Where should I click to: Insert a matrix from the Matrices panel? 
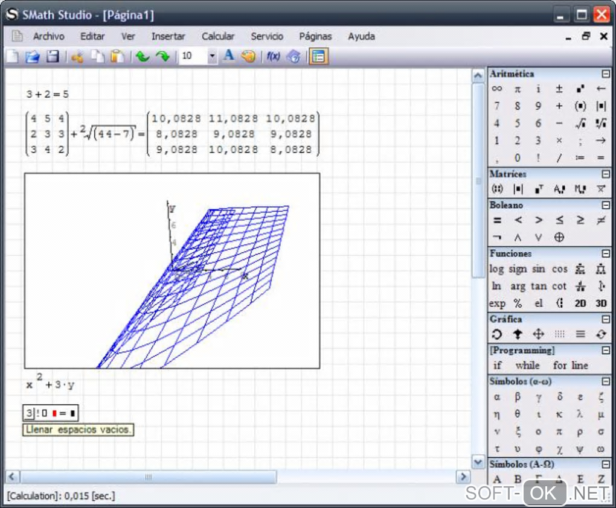point(497,189)
